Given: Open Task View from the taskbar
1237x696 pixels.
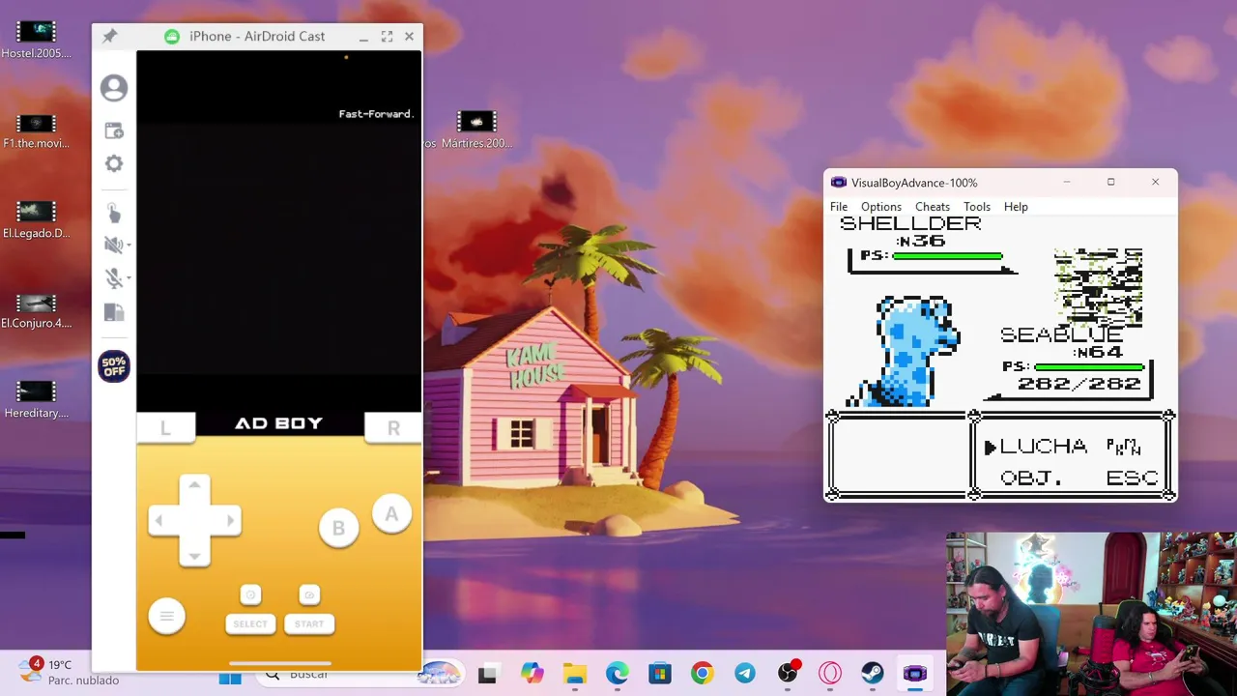Looking at the screenshot, I should click(487, 675).
